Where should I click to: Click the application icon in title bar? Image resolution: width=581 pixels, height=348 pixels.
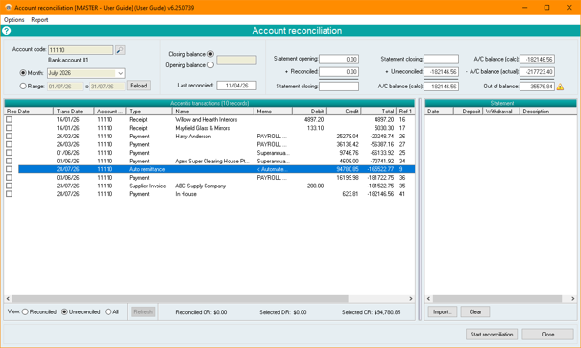[x=8, y=7]
